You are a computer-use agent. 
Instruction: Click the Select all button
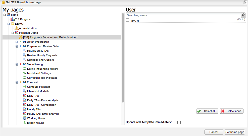pos(207,111)
